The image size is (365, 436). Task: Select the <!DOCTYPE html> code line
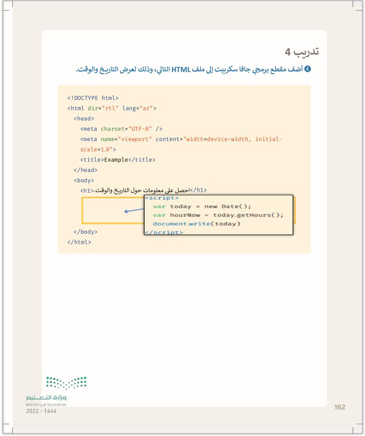coord(93,98)
